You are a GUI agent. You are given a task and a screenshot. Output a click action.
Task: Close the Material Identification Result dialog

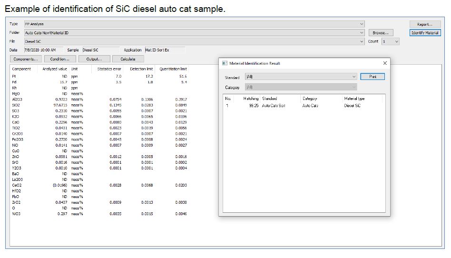385,63
